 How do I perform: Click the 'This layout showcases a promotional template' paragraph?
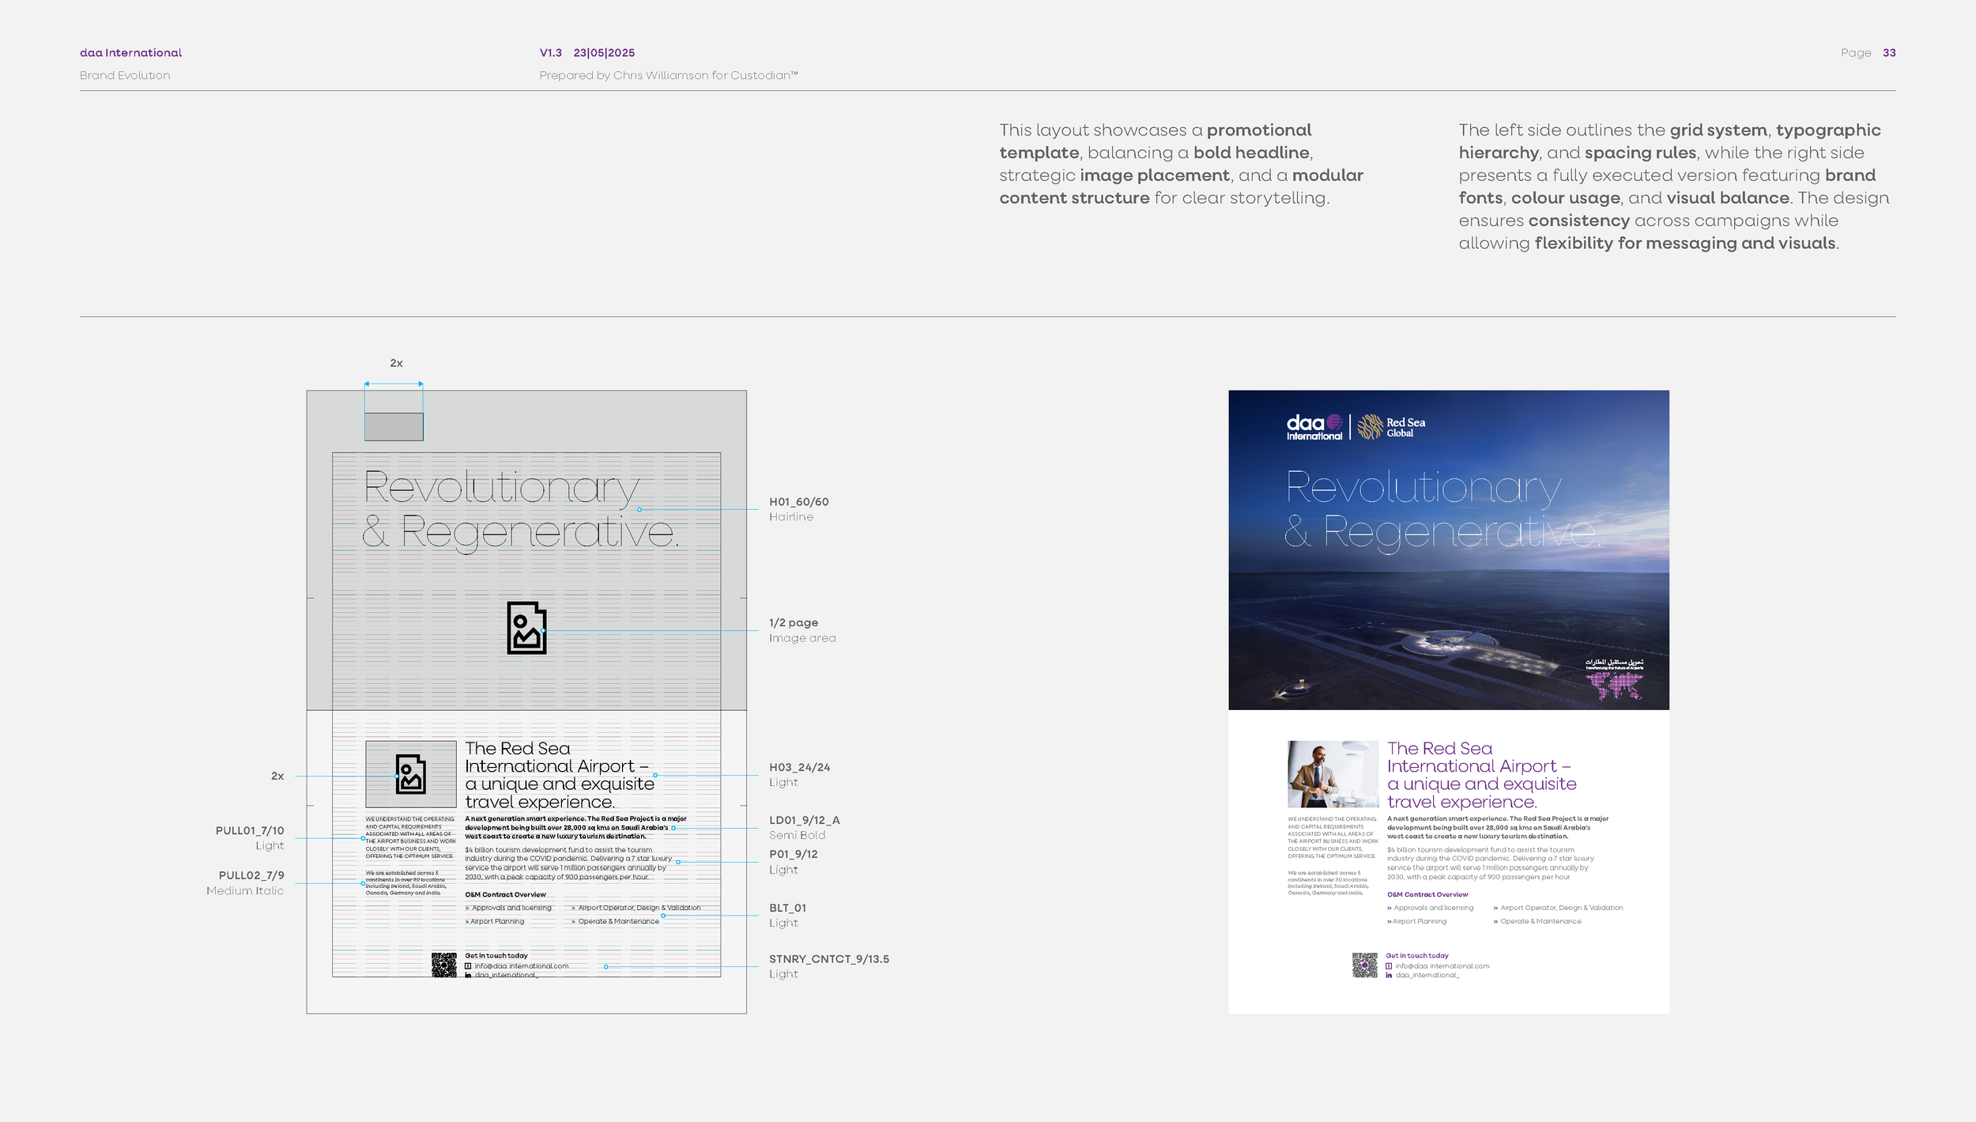tap(1181, 164)
